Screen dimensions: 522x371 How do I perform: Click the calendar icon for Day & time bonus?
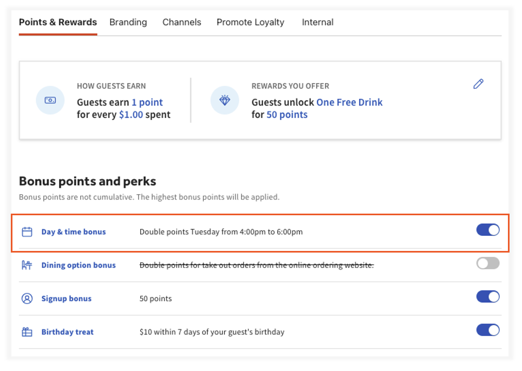point(27,232)
